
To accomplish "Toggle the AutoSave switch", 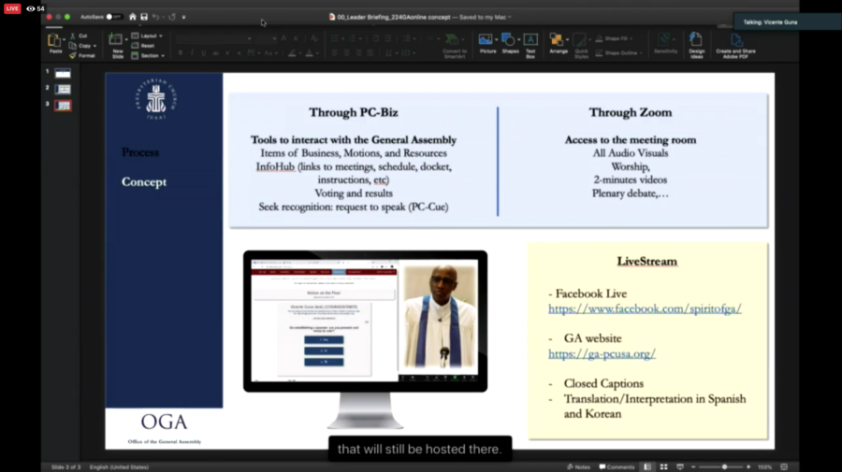I will pos(114,17).
